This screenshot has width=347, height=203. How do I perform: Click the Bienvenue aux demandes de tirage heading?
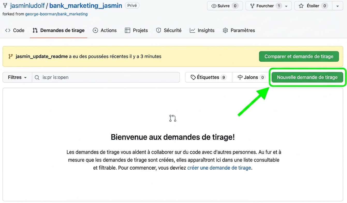(x=173, y=137)
